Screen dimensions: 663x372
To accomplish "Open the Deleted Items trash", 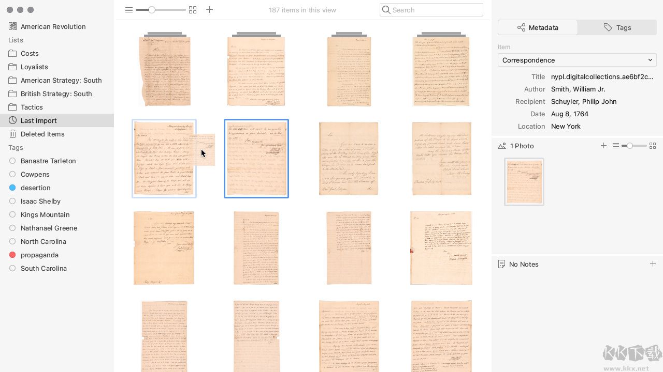I will click(x=42, y=134).
